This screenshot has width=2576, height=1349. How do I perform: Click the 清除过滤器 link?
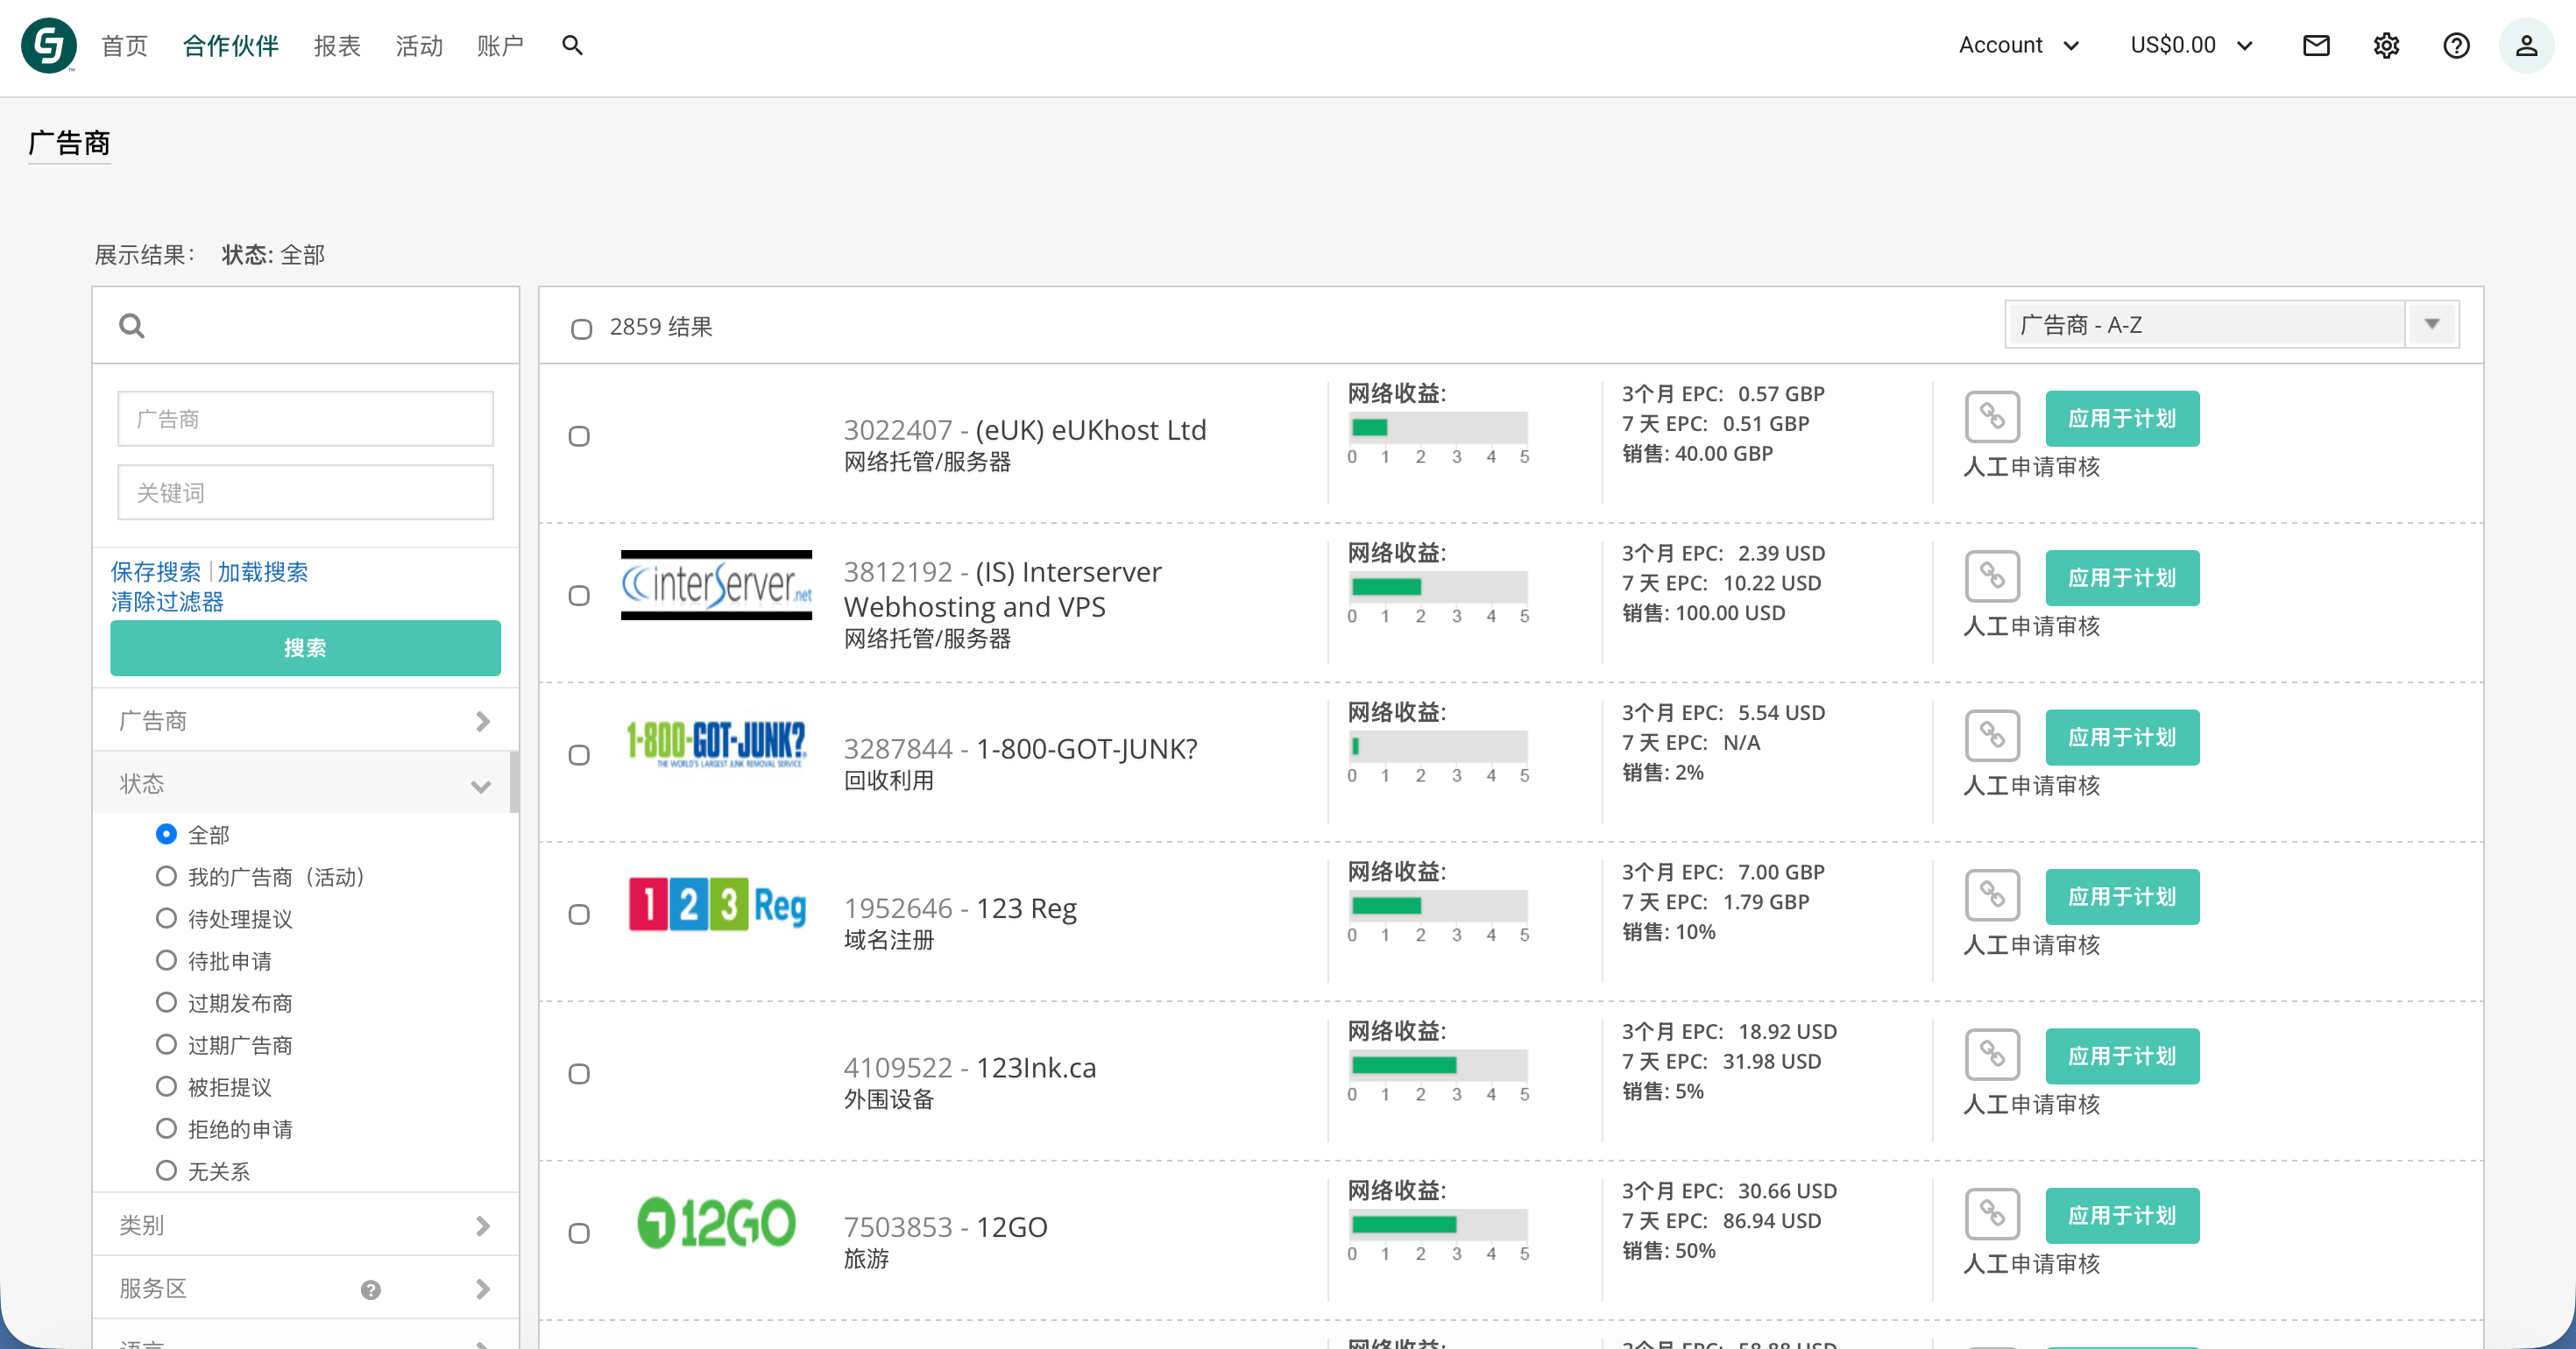[x=166, y=601]
